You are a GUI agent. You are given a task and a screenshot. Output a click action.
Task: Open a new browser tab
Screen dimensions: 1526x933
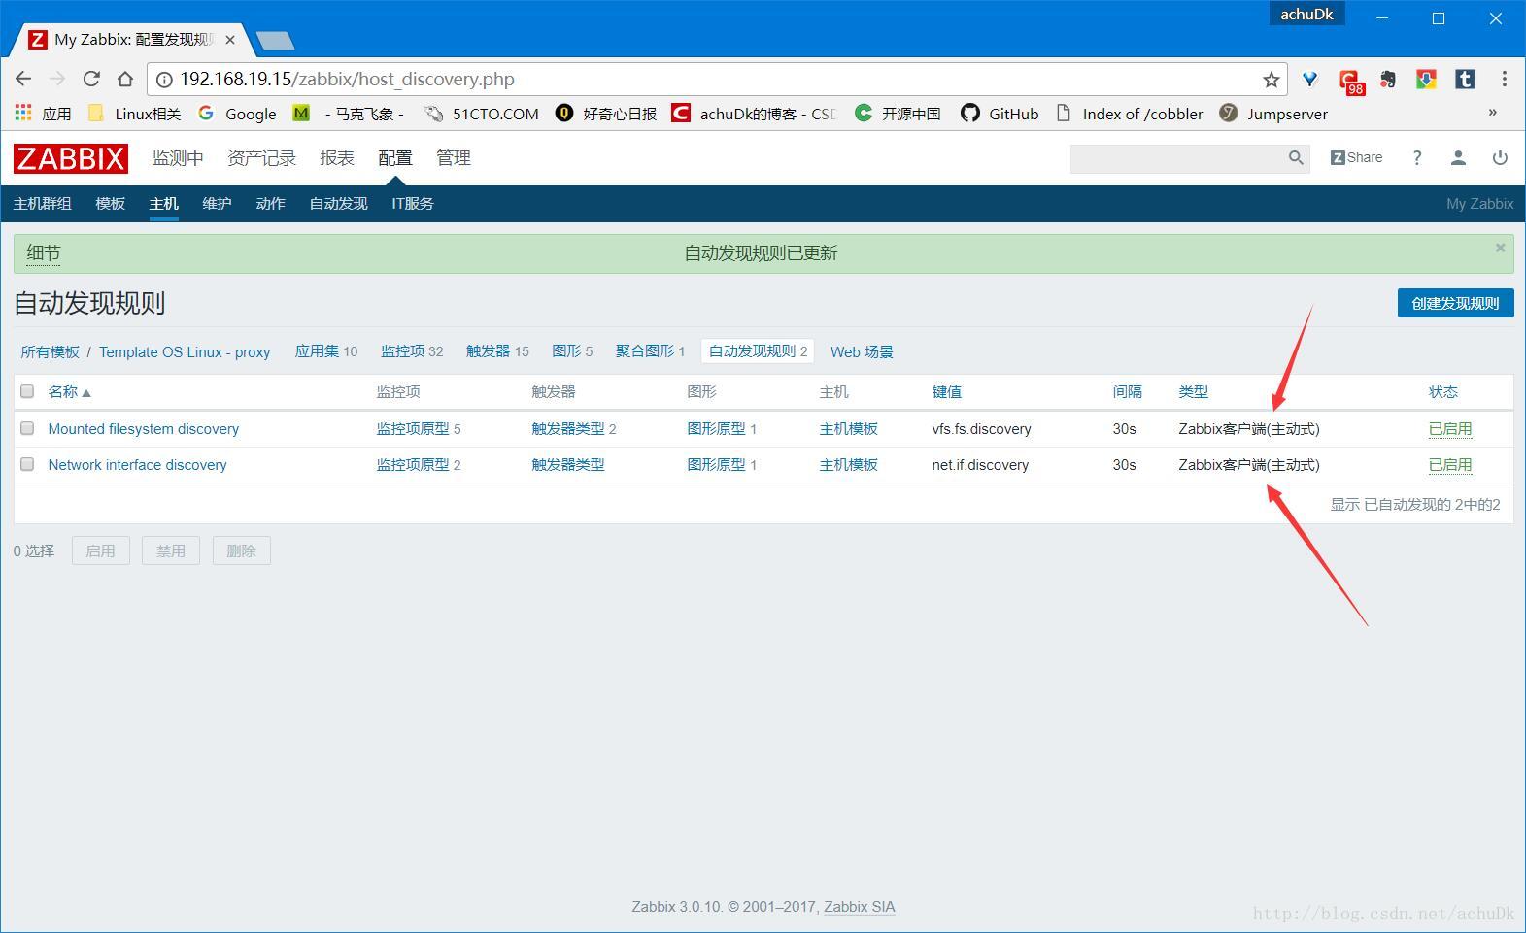pyautogui.click(x=276, y=40)
